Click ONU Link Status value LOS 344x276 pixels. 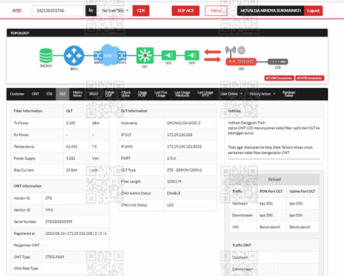(170, 205)
